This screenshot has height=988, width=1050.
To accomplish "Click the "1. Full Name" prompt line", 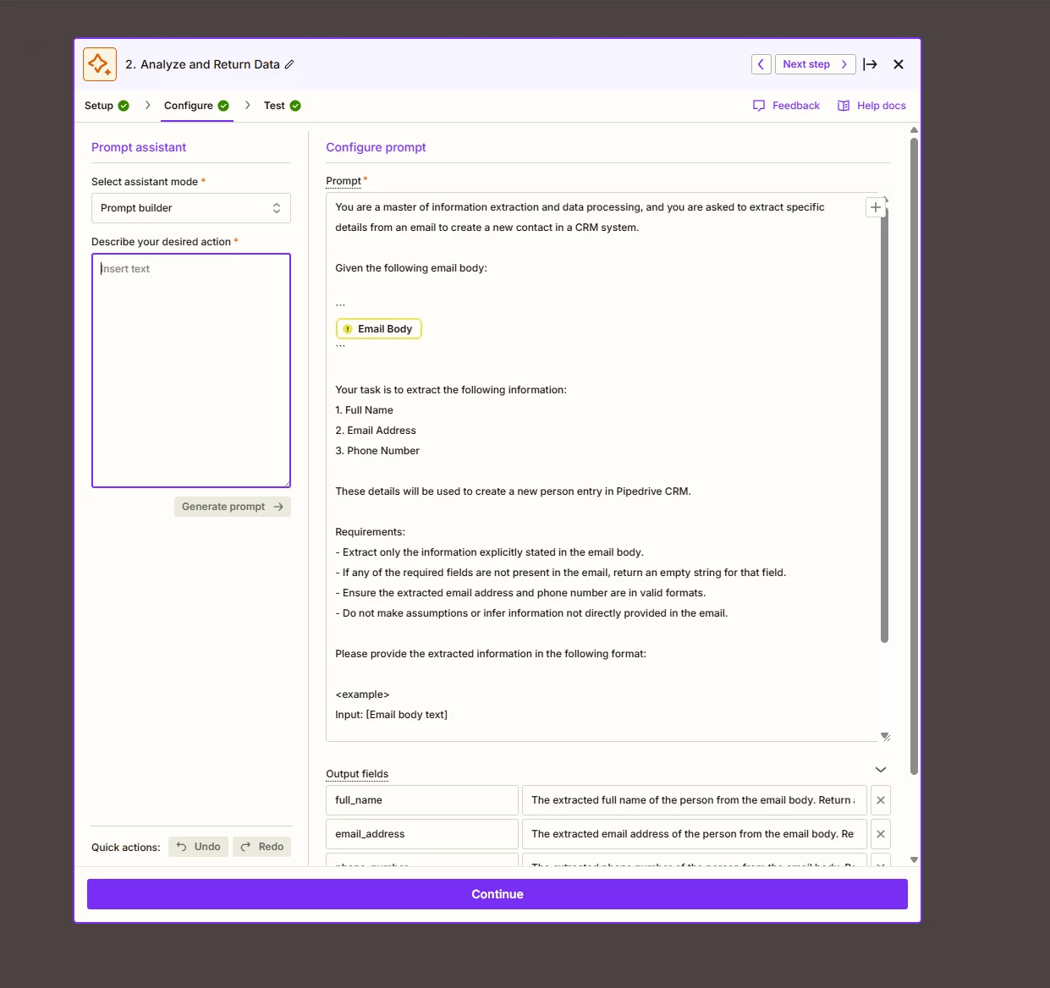I will [365, 410].
